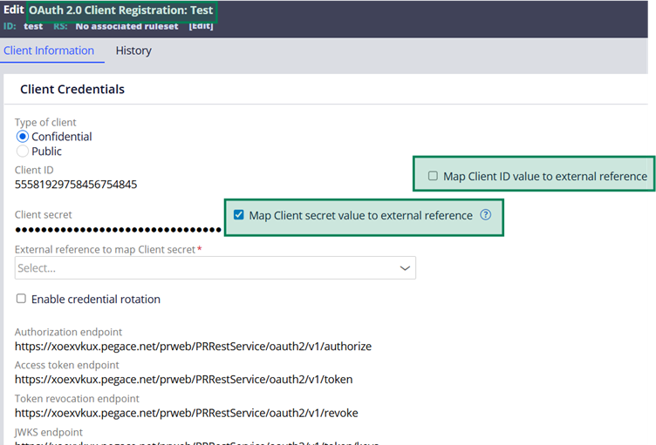The height and width of the screenshot is (445, 656).
Task: Click the authorization endpoint URL
Action: click(193, 347)
